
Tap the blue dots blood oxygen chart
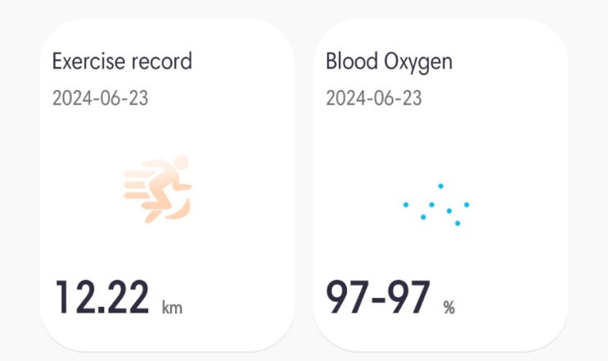coord(436,205)
